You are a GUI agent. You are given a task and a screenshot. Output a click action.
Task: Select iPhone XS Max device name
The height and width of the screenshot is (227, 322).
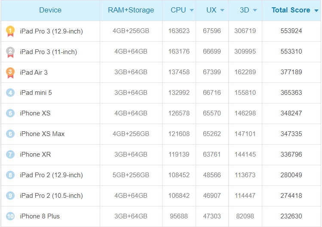pos(42,134)
